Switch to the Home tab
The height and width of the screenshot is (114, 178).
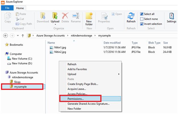20,8
